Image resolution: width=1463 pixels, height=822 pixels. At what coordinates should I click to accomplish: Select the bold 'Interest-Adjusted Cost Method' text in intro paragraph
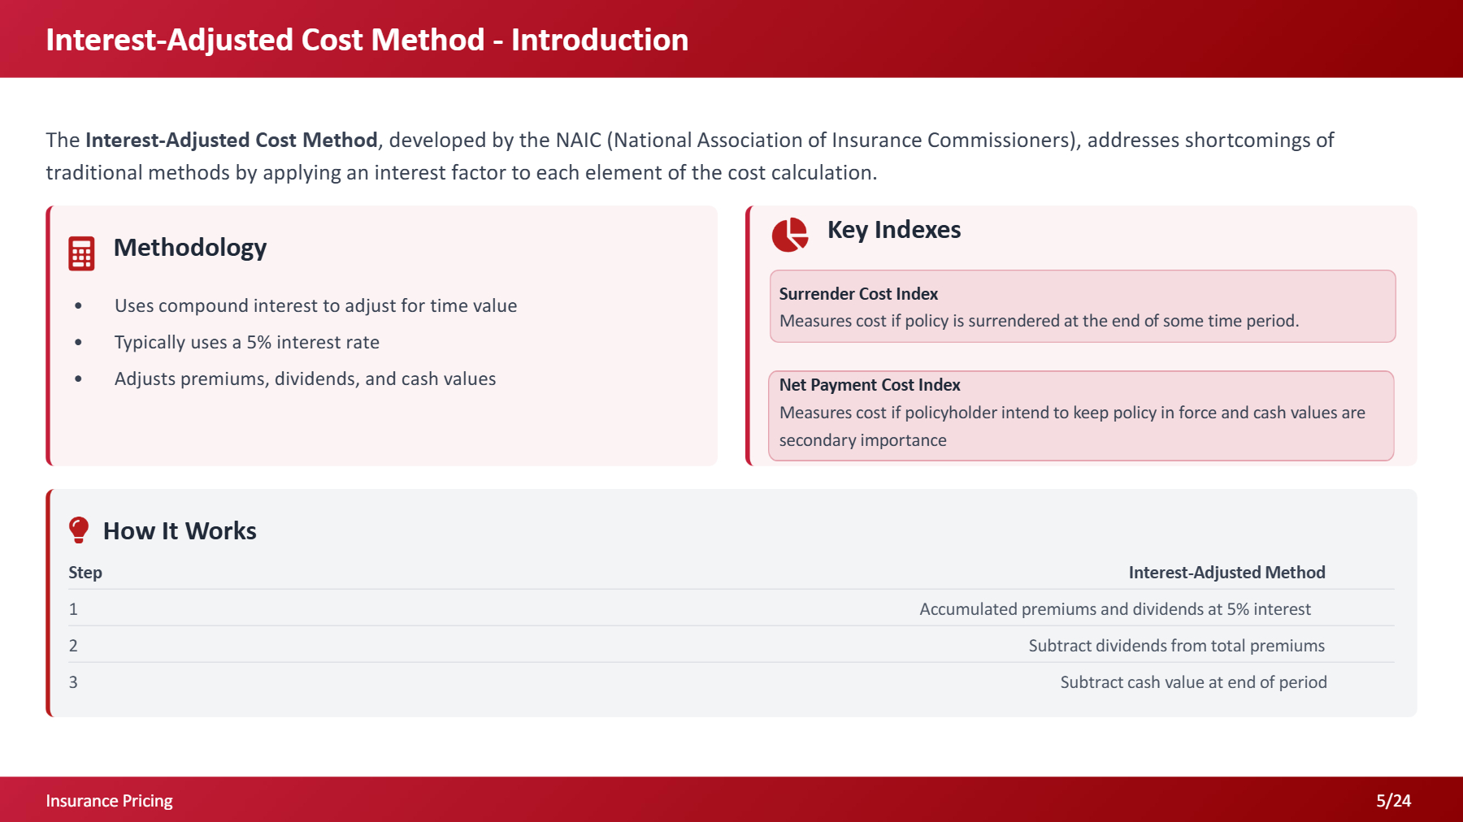tap(232, 140)
